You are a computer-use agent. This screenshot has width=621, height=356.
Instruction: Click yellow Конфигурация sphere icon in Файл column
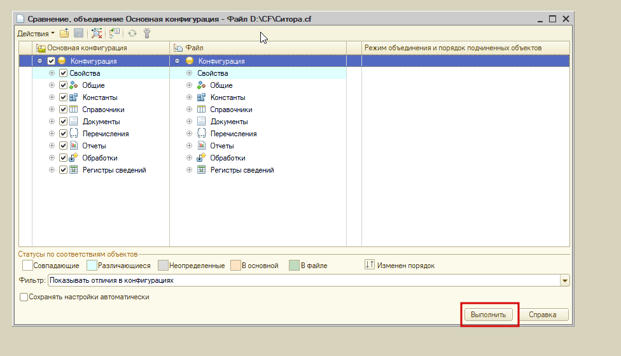tap(190, 61)
